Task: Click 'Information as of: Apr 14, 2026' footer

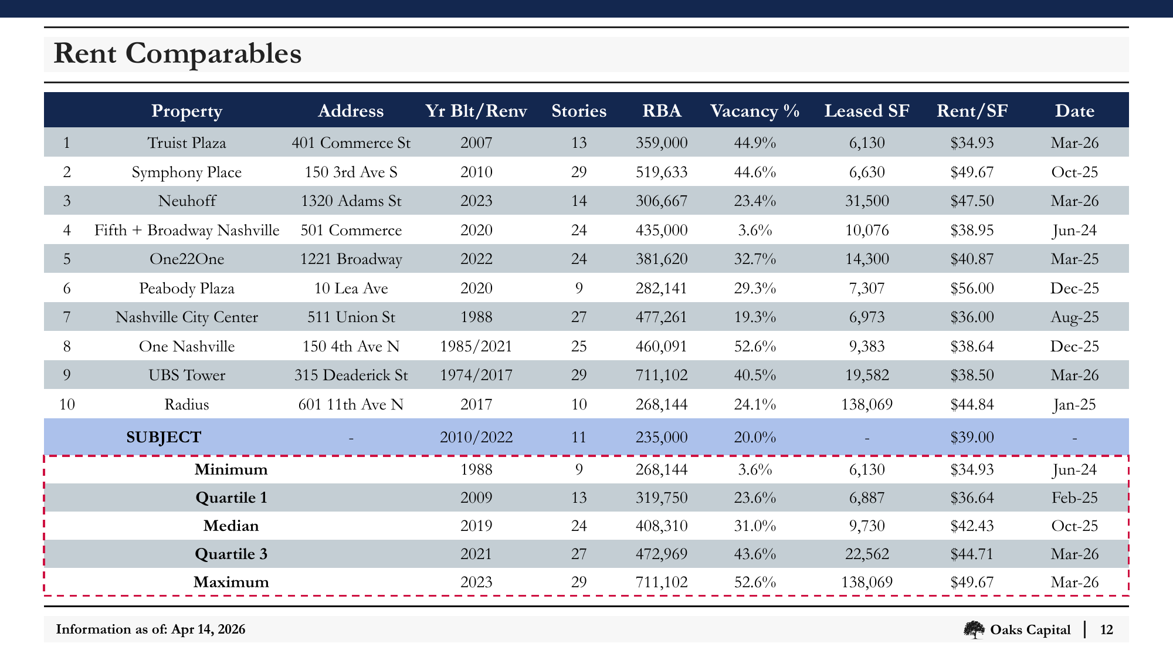Action: point(151,629)
